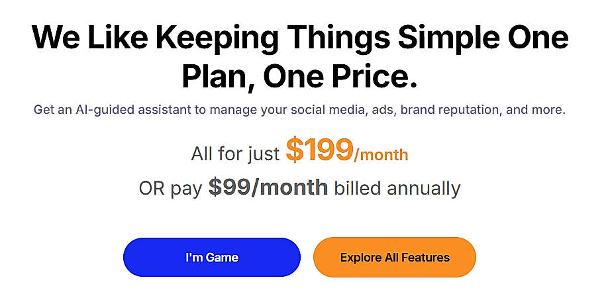
Task: Open the "Explore All Features" orange button
Action: pos(395,257)
